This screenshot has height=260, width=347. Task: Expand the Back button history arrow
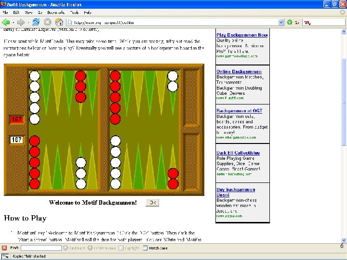13,22
